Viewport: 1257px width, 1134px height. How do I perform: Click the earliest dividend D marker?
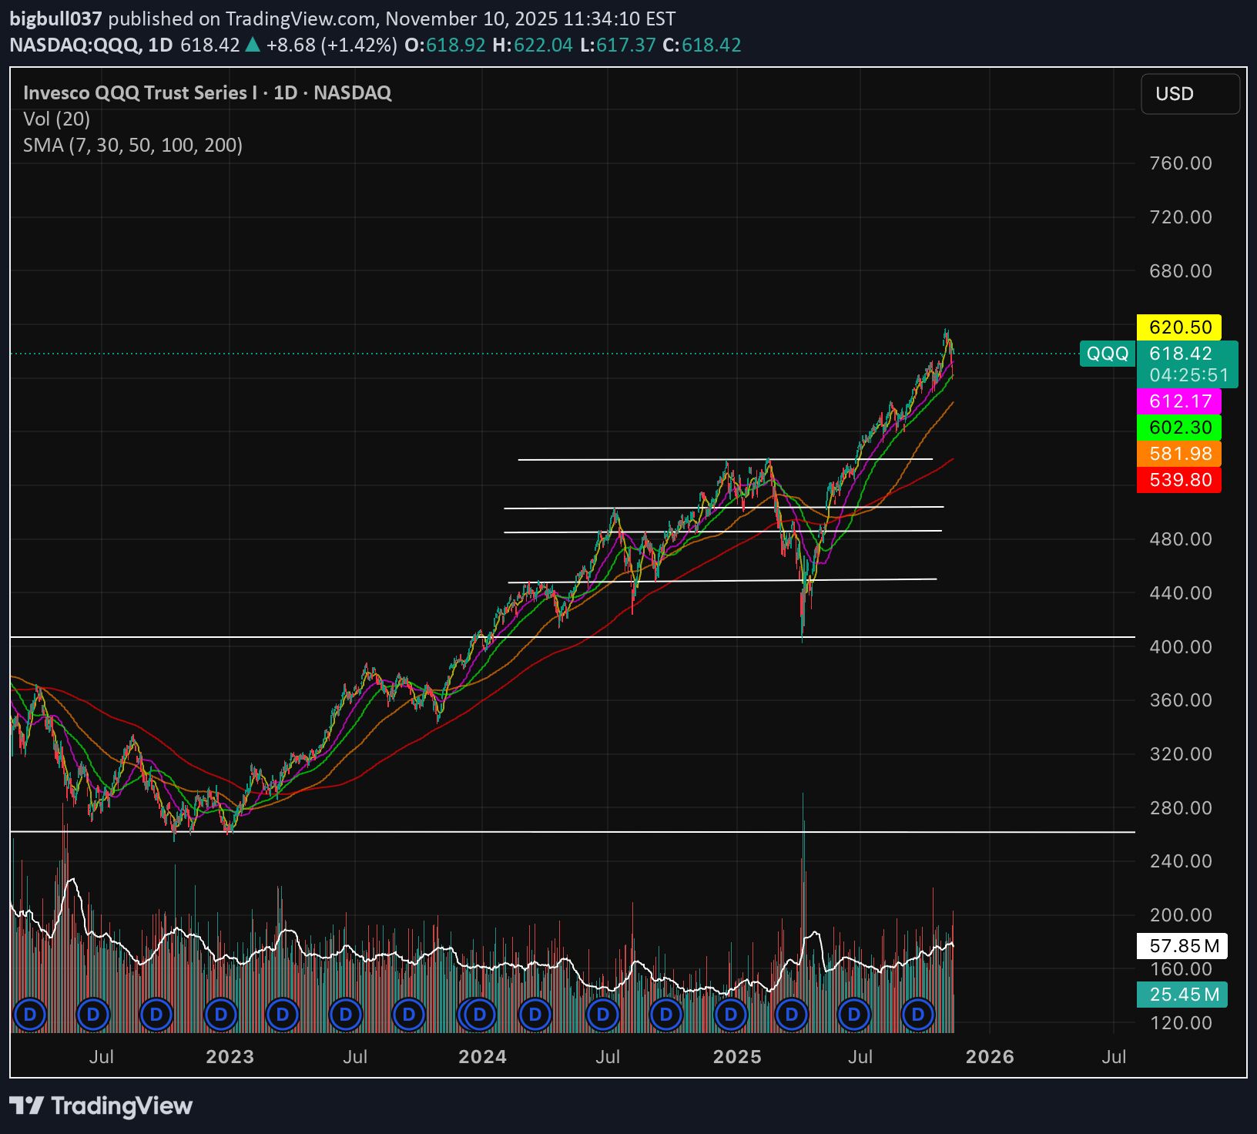(30, 1015)
